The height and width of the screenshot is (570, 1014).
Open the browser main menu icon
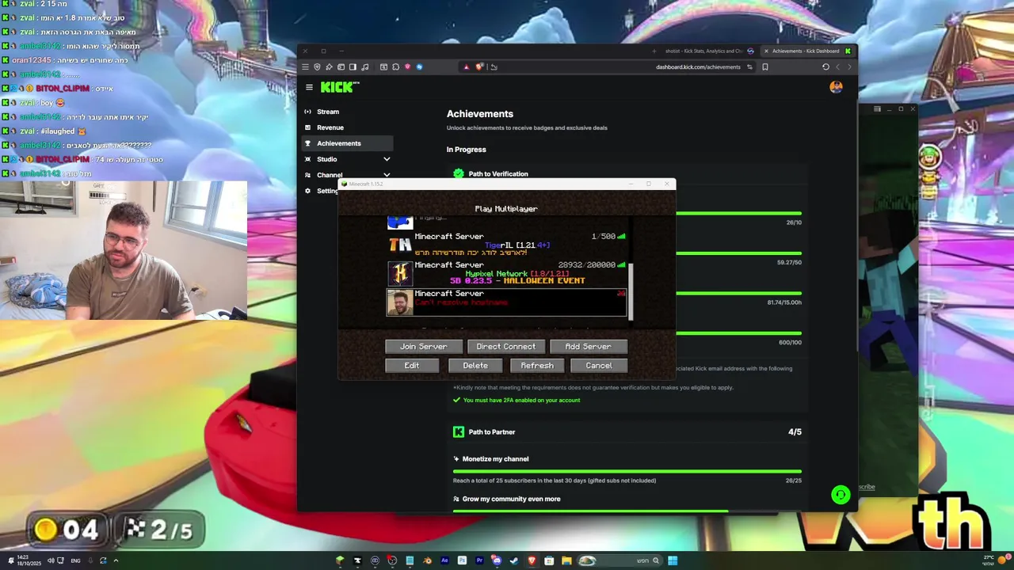click(305, 66)
